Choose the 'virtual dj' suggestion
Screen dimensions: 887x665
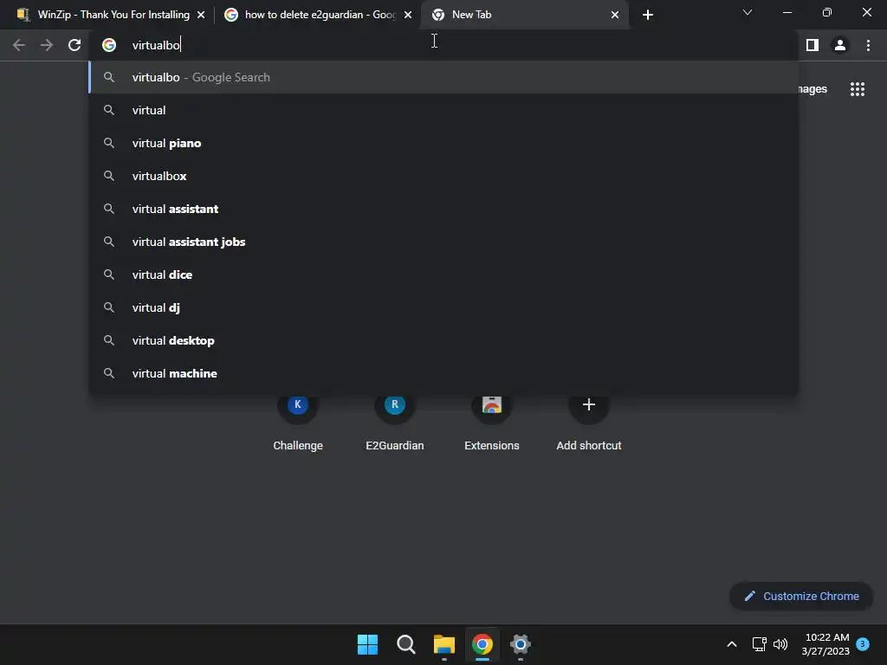[443, 307]
